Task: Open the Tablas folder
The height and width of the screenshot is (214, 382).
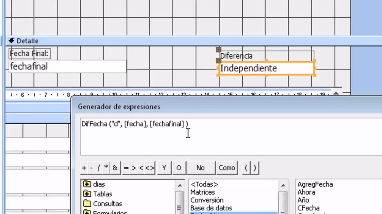Action: point(103,194)
